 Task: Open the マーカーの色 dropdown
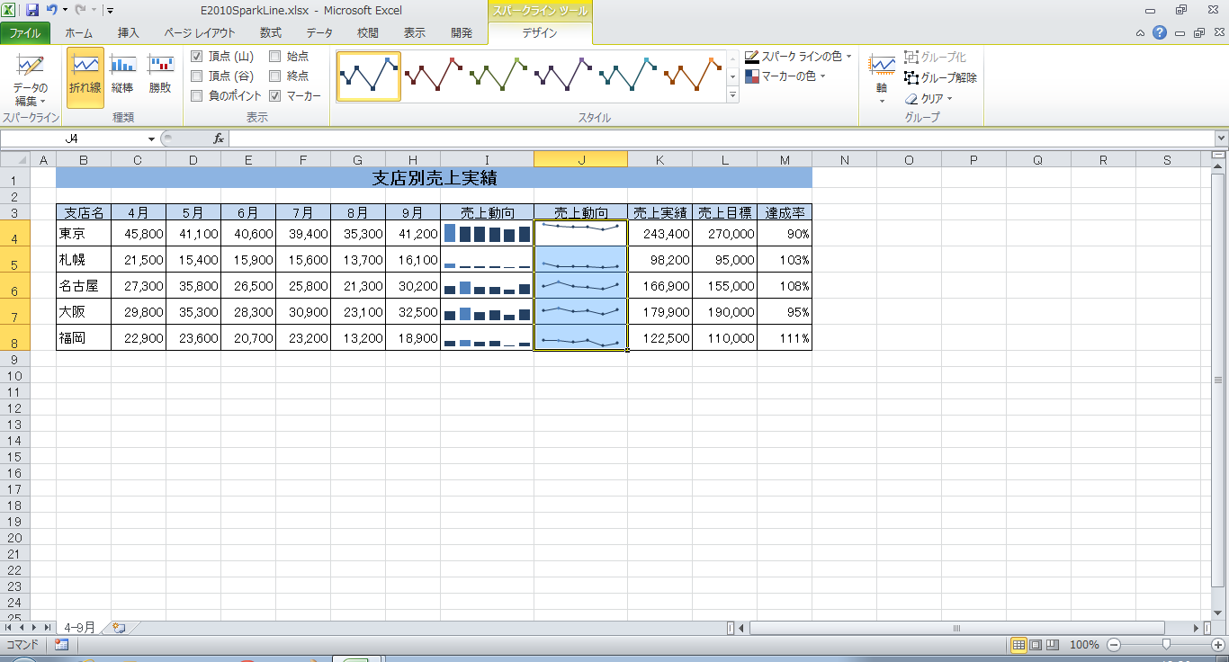pos(822,76)
